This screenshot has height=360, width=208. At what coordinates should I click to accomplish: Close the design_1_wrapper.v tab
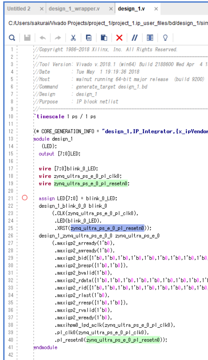click(x=111, y=9)
